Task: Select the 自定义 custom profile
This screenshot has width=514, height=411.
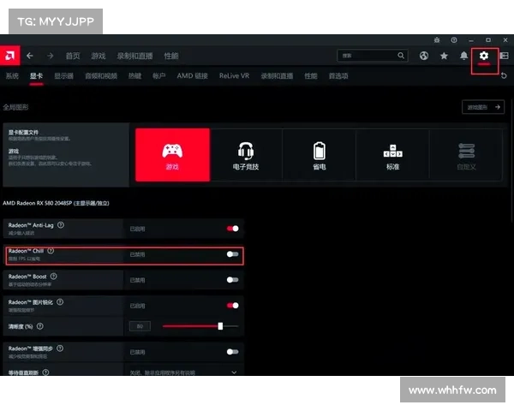Action: pos(466,155)
